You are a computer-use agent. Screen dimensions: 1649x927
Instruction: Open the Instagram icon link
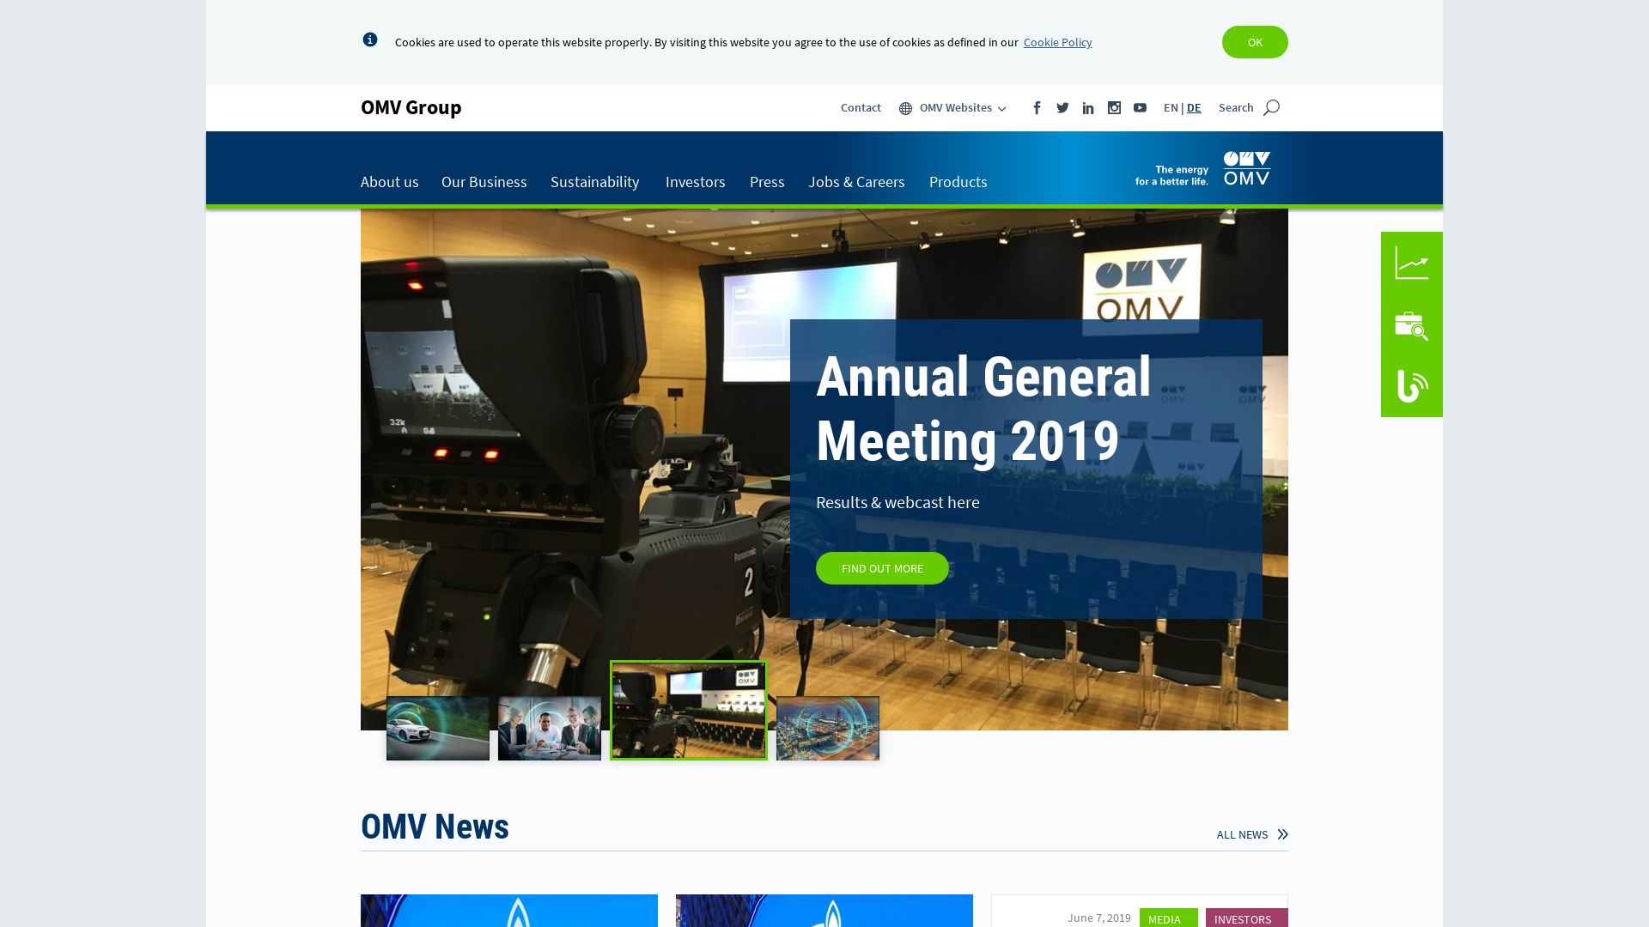(1114, 108)
